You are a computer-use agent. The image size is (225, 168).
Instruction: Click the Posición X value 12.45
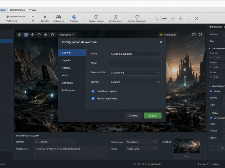point(219,57)
